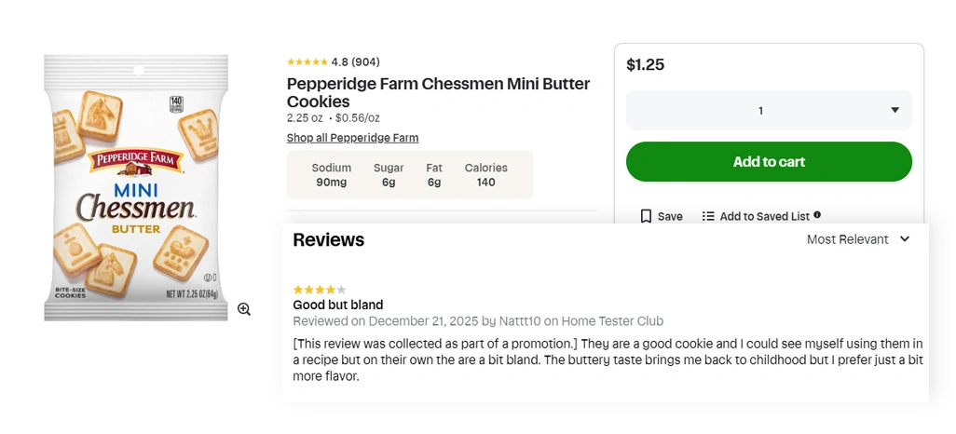Click the Reviews section heading
The width and height of the screenshot is (956, 434).
[x=328, y=240]
